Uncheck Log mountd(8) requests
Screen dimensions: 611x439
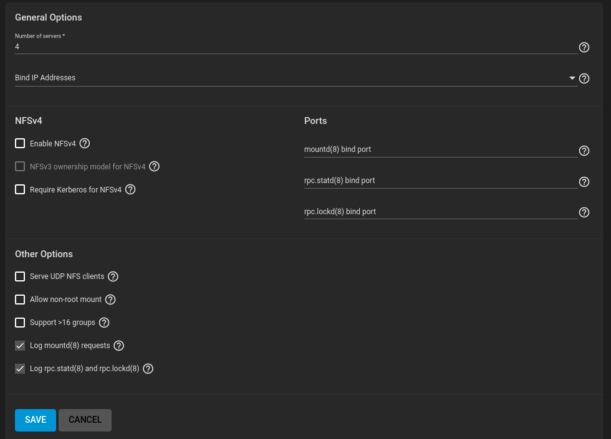[x=20, y=346]
